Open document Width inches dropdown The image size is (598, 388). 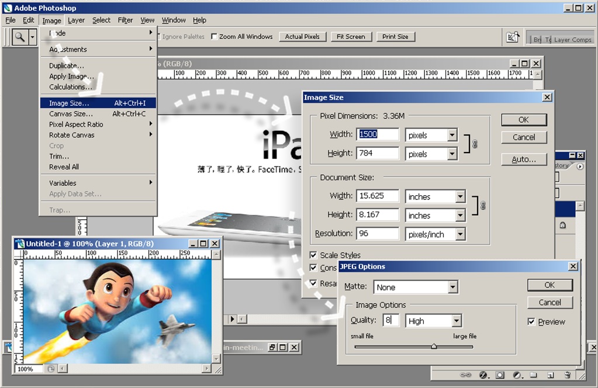(460, 197)
